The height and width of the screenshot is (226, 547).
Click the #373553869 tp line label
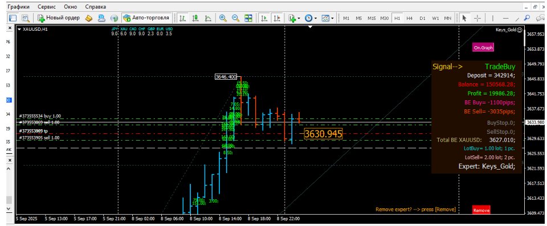[x=33, y=131]
